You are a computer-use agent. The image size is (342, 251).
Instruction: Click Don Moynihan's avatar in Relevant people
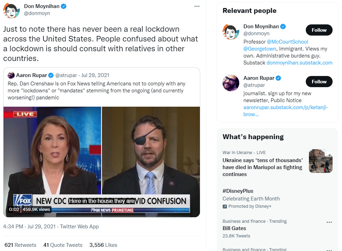[231, 32]
